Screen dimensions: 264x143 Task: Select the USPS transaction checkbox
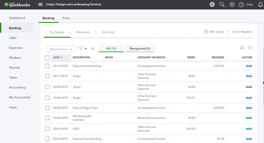click(47, 129)
